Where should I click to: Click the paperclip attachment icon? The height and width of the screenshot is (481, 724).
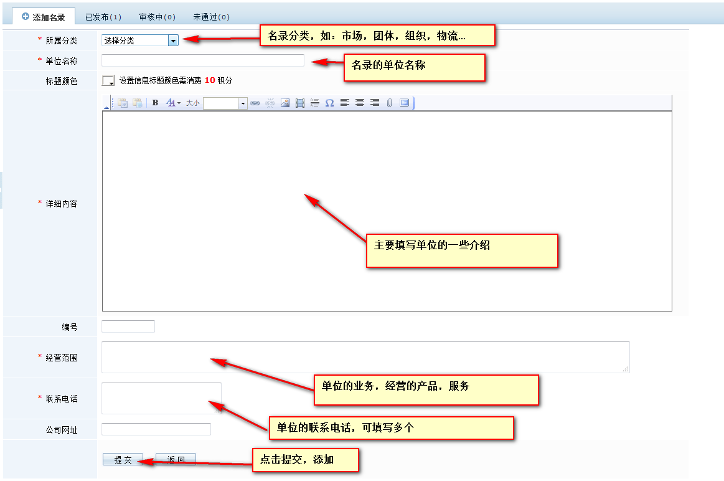coord(389,103)
